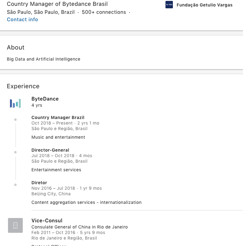Select the Country Manager Brazil position title
Image resolution: width=243 pixels, height=246 pixels.
[x=58, y=117]
